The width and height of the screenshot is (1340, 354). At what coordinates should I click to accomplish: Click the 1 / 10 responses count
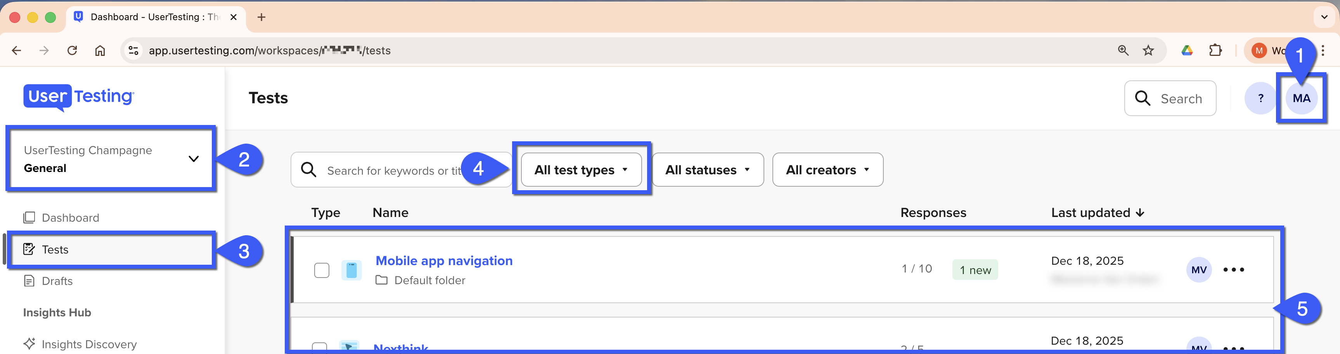(917, 269)
